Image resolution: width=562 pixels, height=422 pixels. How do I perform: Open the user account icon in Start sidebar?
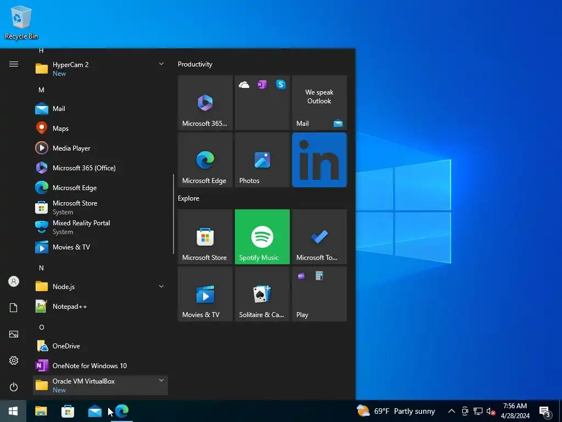click(x=14, y=281)
